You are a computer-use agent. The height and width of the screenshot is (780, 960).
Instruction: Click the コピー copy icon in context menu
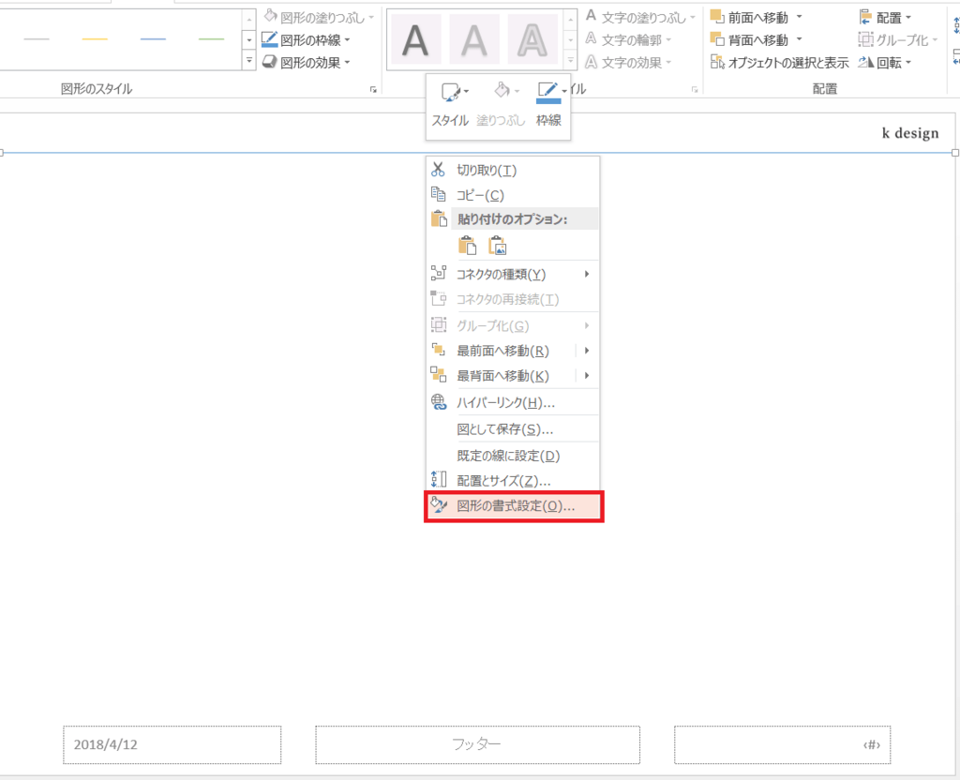[439, 195]
